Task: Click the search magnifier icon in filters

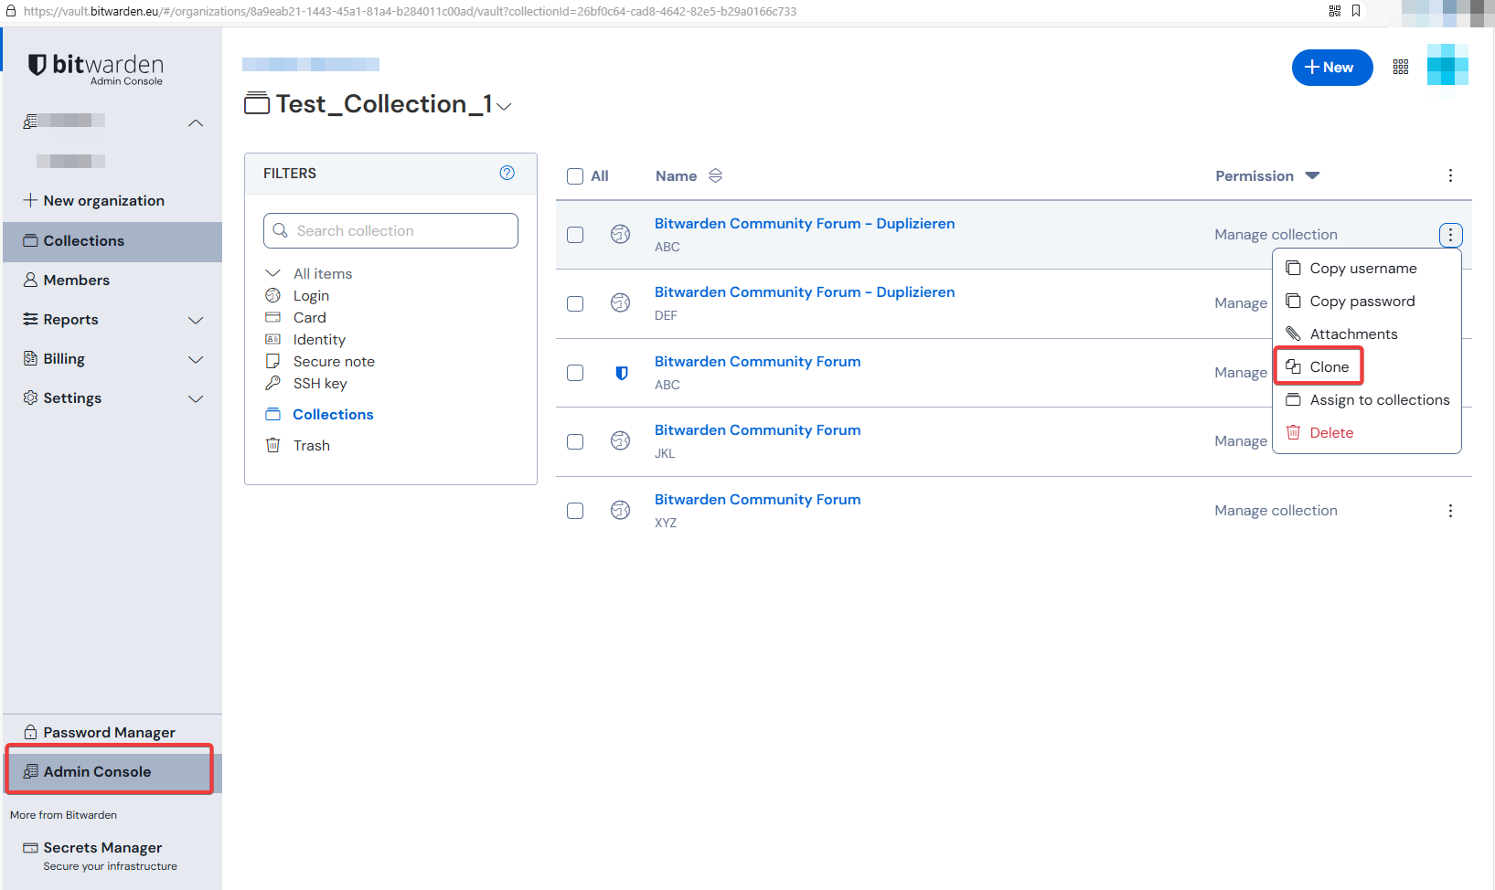Action: [x=281, y=230]
